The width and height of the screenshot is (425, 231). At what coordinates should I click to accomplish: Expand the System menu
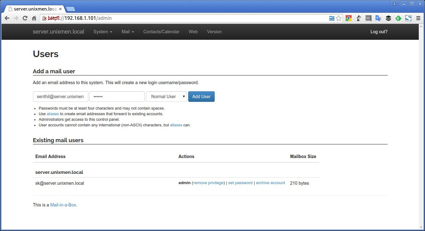point(103,32)
